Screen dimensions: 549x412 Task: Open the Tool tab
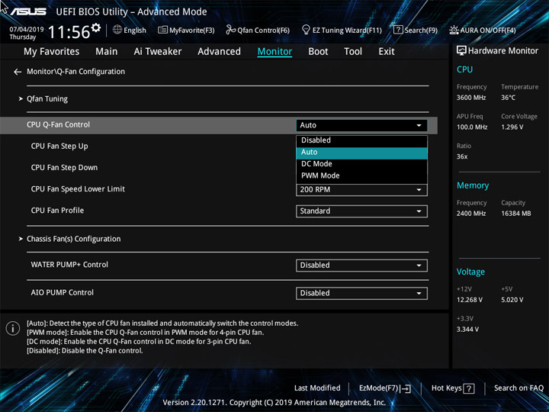pyautogui.click(x=353, y=52)
